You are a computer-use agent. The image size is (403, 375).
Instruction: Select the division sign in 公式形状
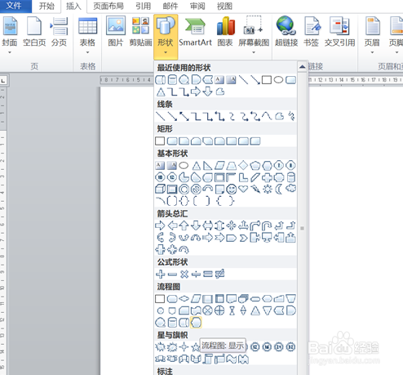(196, 274)
